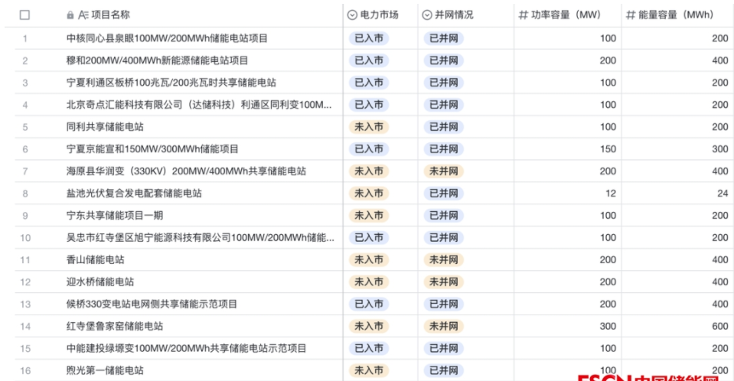Tick the select-all checkbox in header
The width and height of the screenshot is (734, 381).
click(x=24, y=15)
